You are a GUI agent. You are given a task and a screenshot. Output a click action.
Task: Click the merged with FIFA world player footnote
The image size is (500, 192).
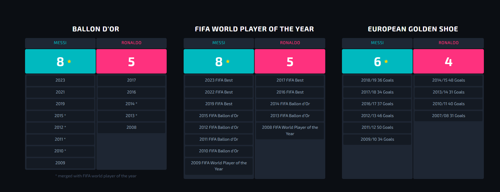click(x=96, y=176)
